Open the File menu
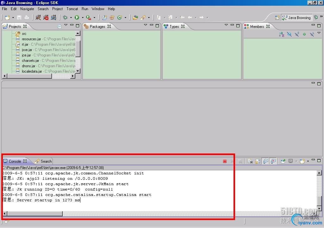Image resolution: width=324 pixels, height=228 pixels. 4,9
